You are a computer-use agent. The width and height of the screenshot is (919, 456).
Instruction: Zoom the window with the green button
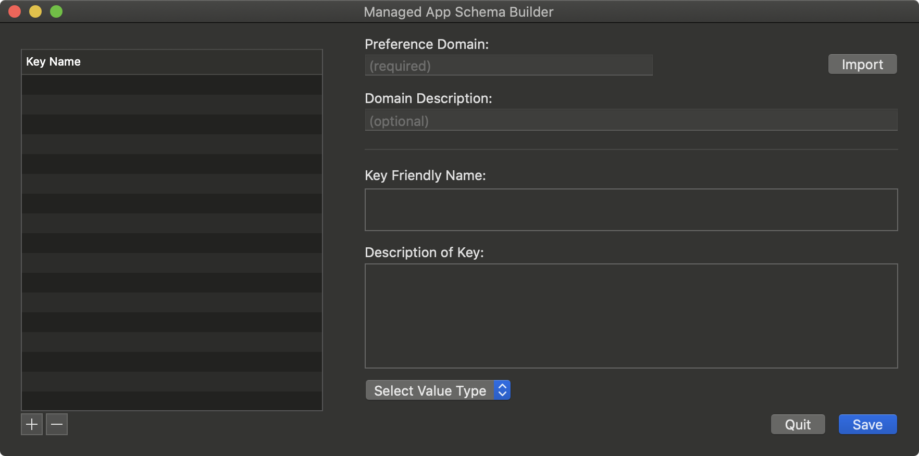coord(56,11)
